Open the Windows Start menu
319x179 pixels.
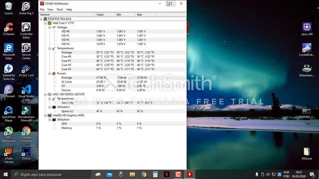(x=5, y=175)
